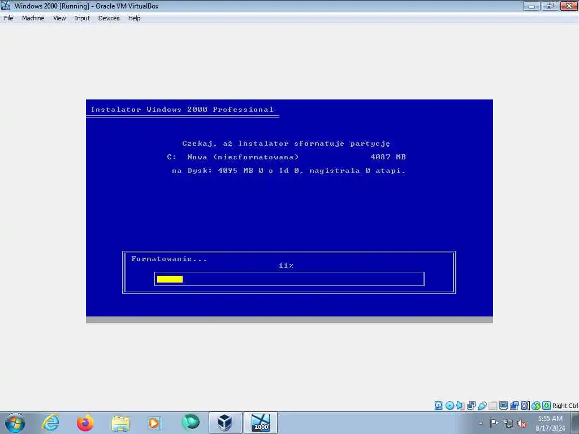
Task: Click the network tray icon
Action: [x=508, y=423]
